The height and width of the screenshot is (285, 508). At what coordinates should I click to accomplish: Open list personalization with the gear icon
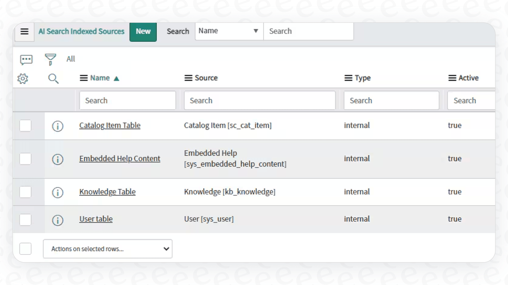tap(22, 78)
